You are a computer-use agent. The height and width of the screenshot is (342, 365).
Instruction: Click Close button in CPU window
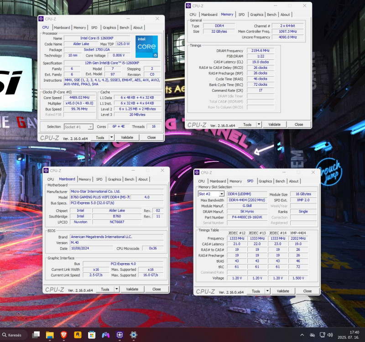151,138
